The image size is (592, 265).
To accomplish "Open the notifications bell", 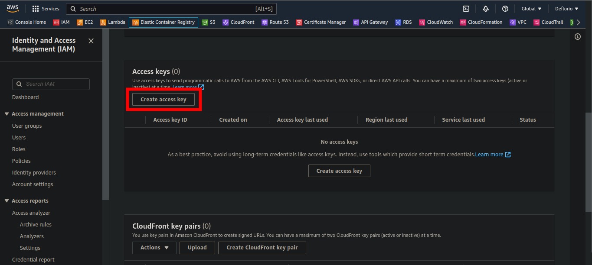I will (x=485, y=9).
